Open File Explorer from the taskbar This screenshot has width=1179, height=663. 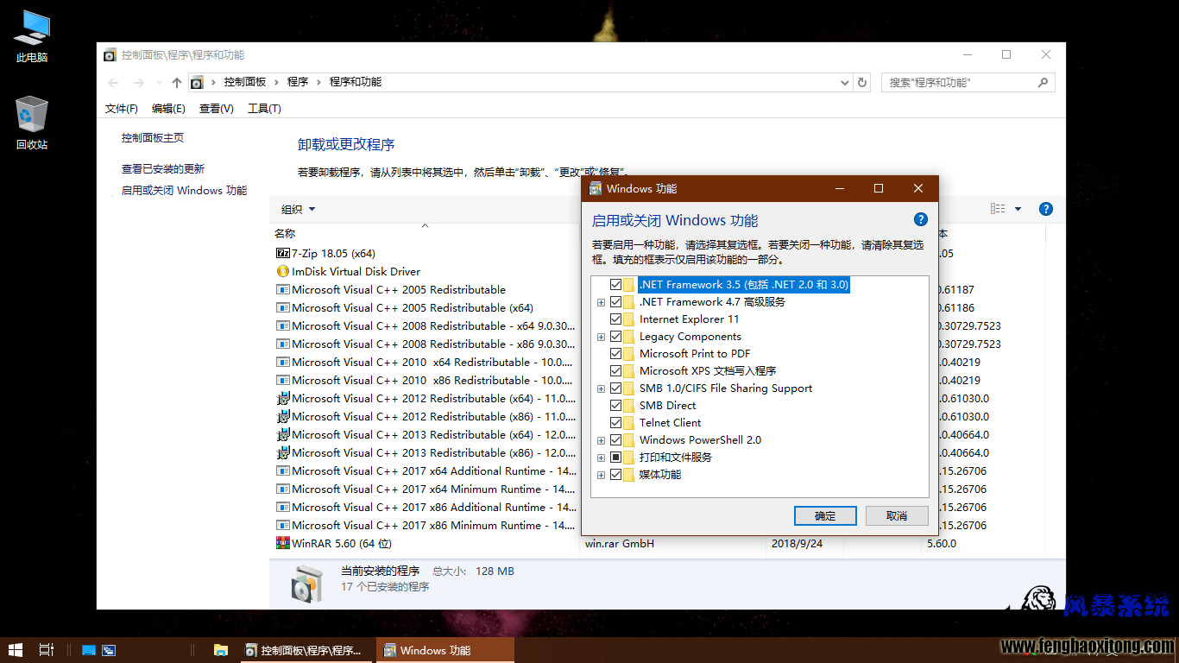click(x=221, y=650)
